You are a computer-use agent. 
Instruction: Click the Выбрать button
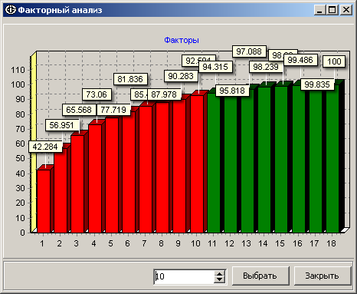[x=260, y=276]
